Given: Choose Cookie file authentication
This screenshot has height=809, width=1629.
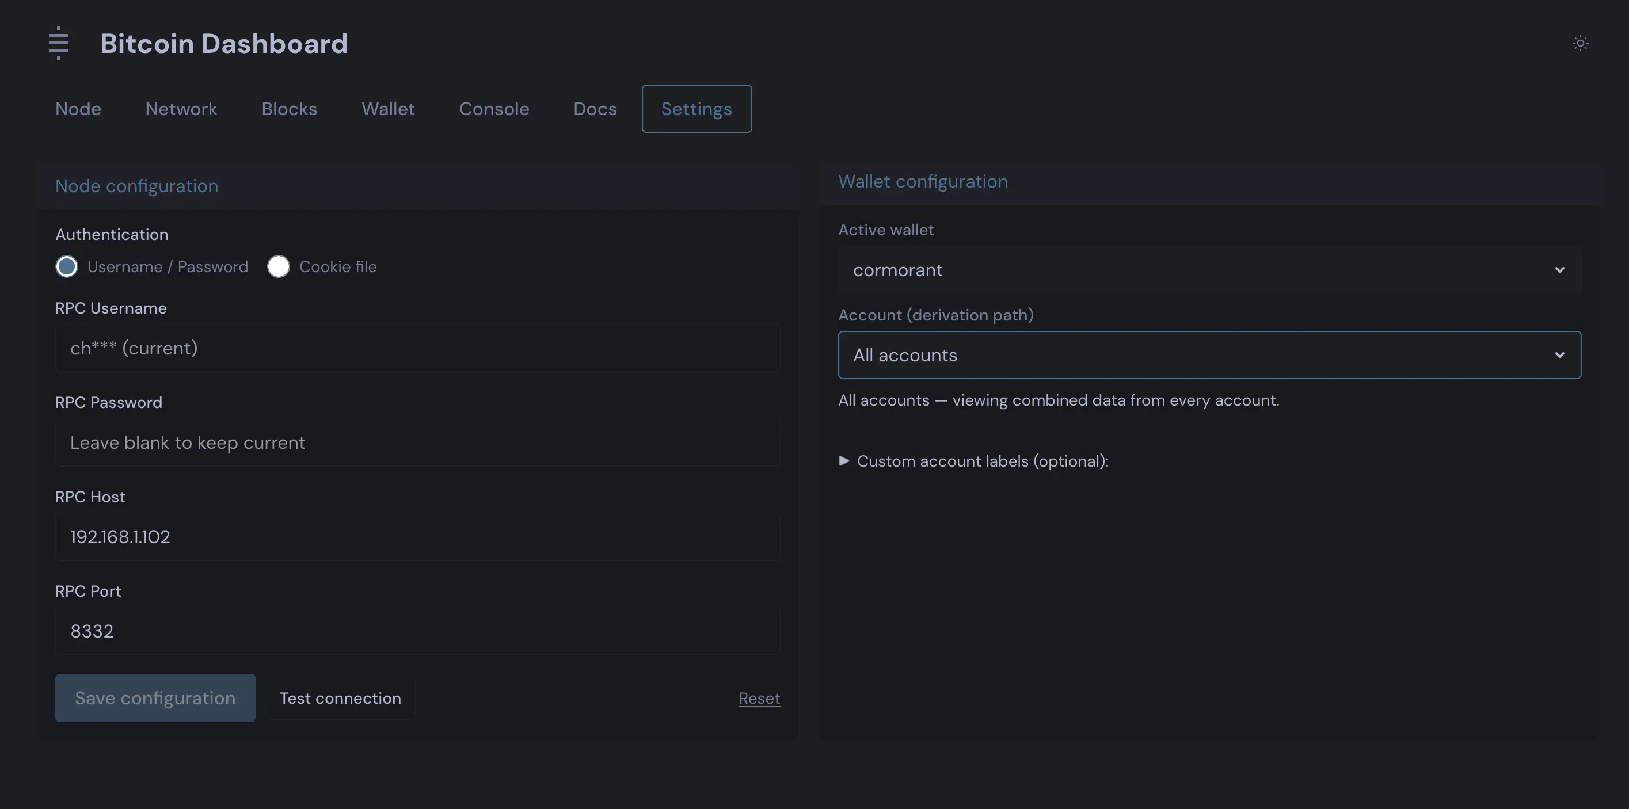Looking at the screenshot, I should point(279,266).
